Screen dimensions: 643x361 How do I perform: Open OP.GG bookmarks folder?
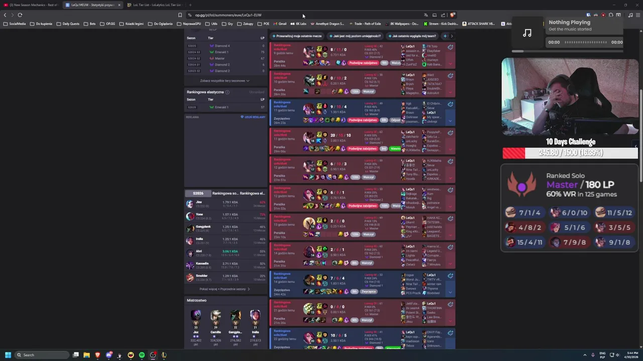click(x=108, y=24)
